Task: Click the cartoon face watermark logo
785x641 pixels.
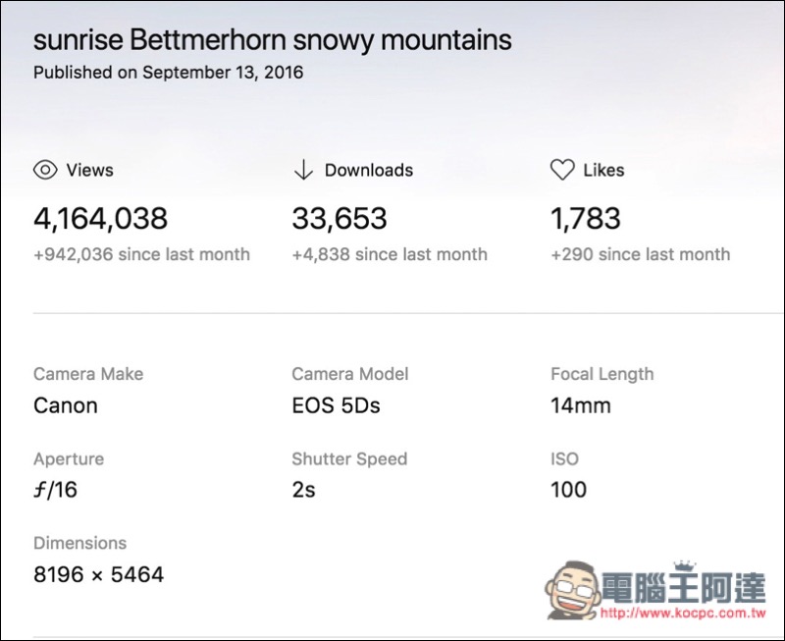Action: pos(573,590)
